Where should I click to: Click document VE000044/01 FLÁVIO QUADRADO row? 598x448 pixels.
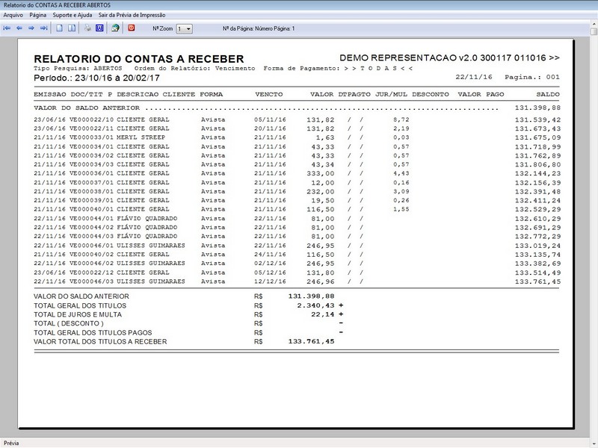[297, 219]
